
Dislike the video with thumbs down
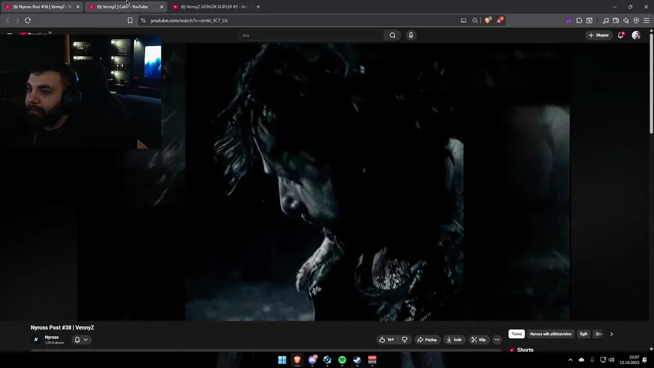(405, 340)
